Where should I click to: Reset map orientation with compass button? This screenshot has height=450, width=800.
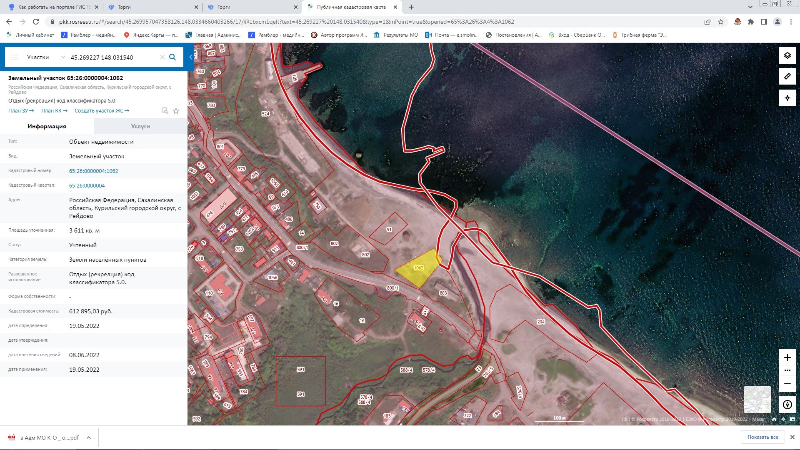[x=787, y=405]
